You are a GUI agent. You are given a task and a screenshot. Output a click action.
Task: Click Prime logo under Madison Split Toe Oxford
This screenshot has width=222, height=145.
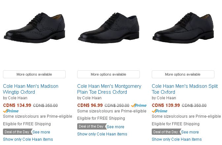point(160,111)
